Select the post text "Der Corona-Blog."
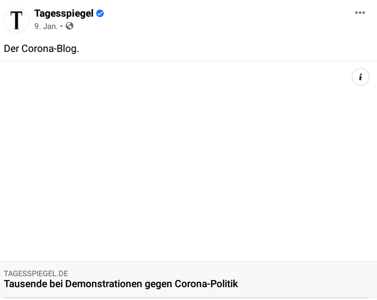 (x=41, y=49)
